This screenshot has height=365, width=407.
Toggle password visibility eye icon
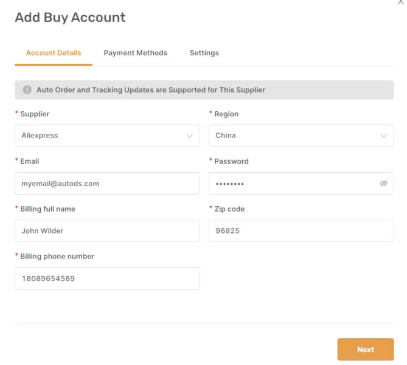point(383,184)
